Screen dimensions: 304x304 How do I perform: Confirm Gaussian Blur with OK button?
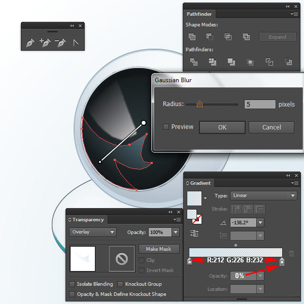point(222,127)
